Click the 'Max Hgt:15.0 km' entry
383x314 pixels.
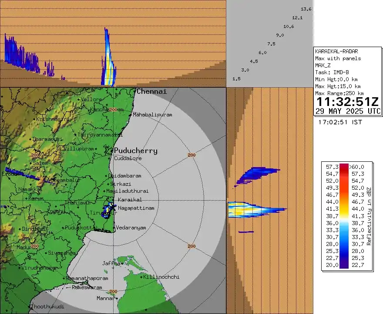pyautogui.click(x=338, y=86)
